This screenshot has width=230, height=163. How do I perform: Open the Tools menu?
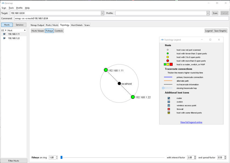(x=11, y=8)
